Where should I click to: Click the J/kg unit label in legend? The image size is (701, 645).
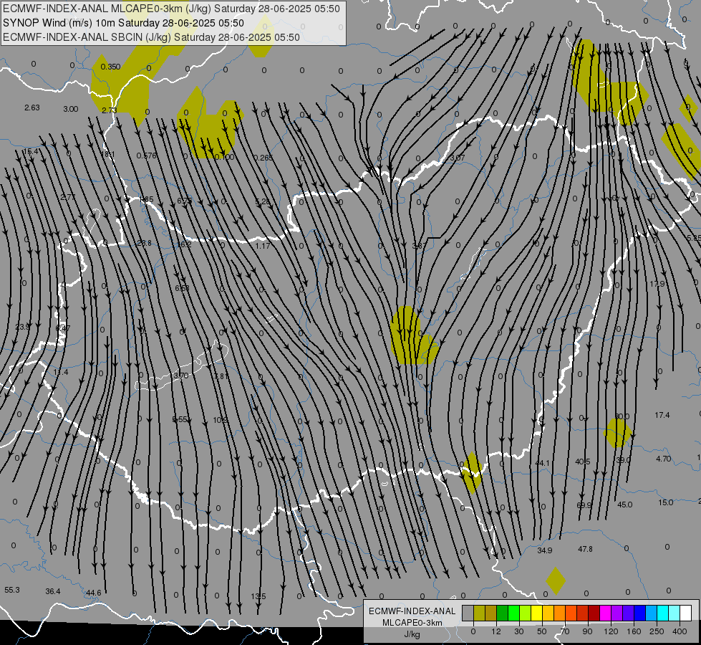[412, 634]
